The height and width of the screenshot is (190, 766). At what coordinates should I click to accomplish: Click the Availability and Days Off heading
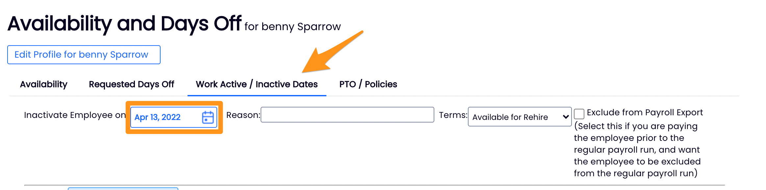[124, 24]
